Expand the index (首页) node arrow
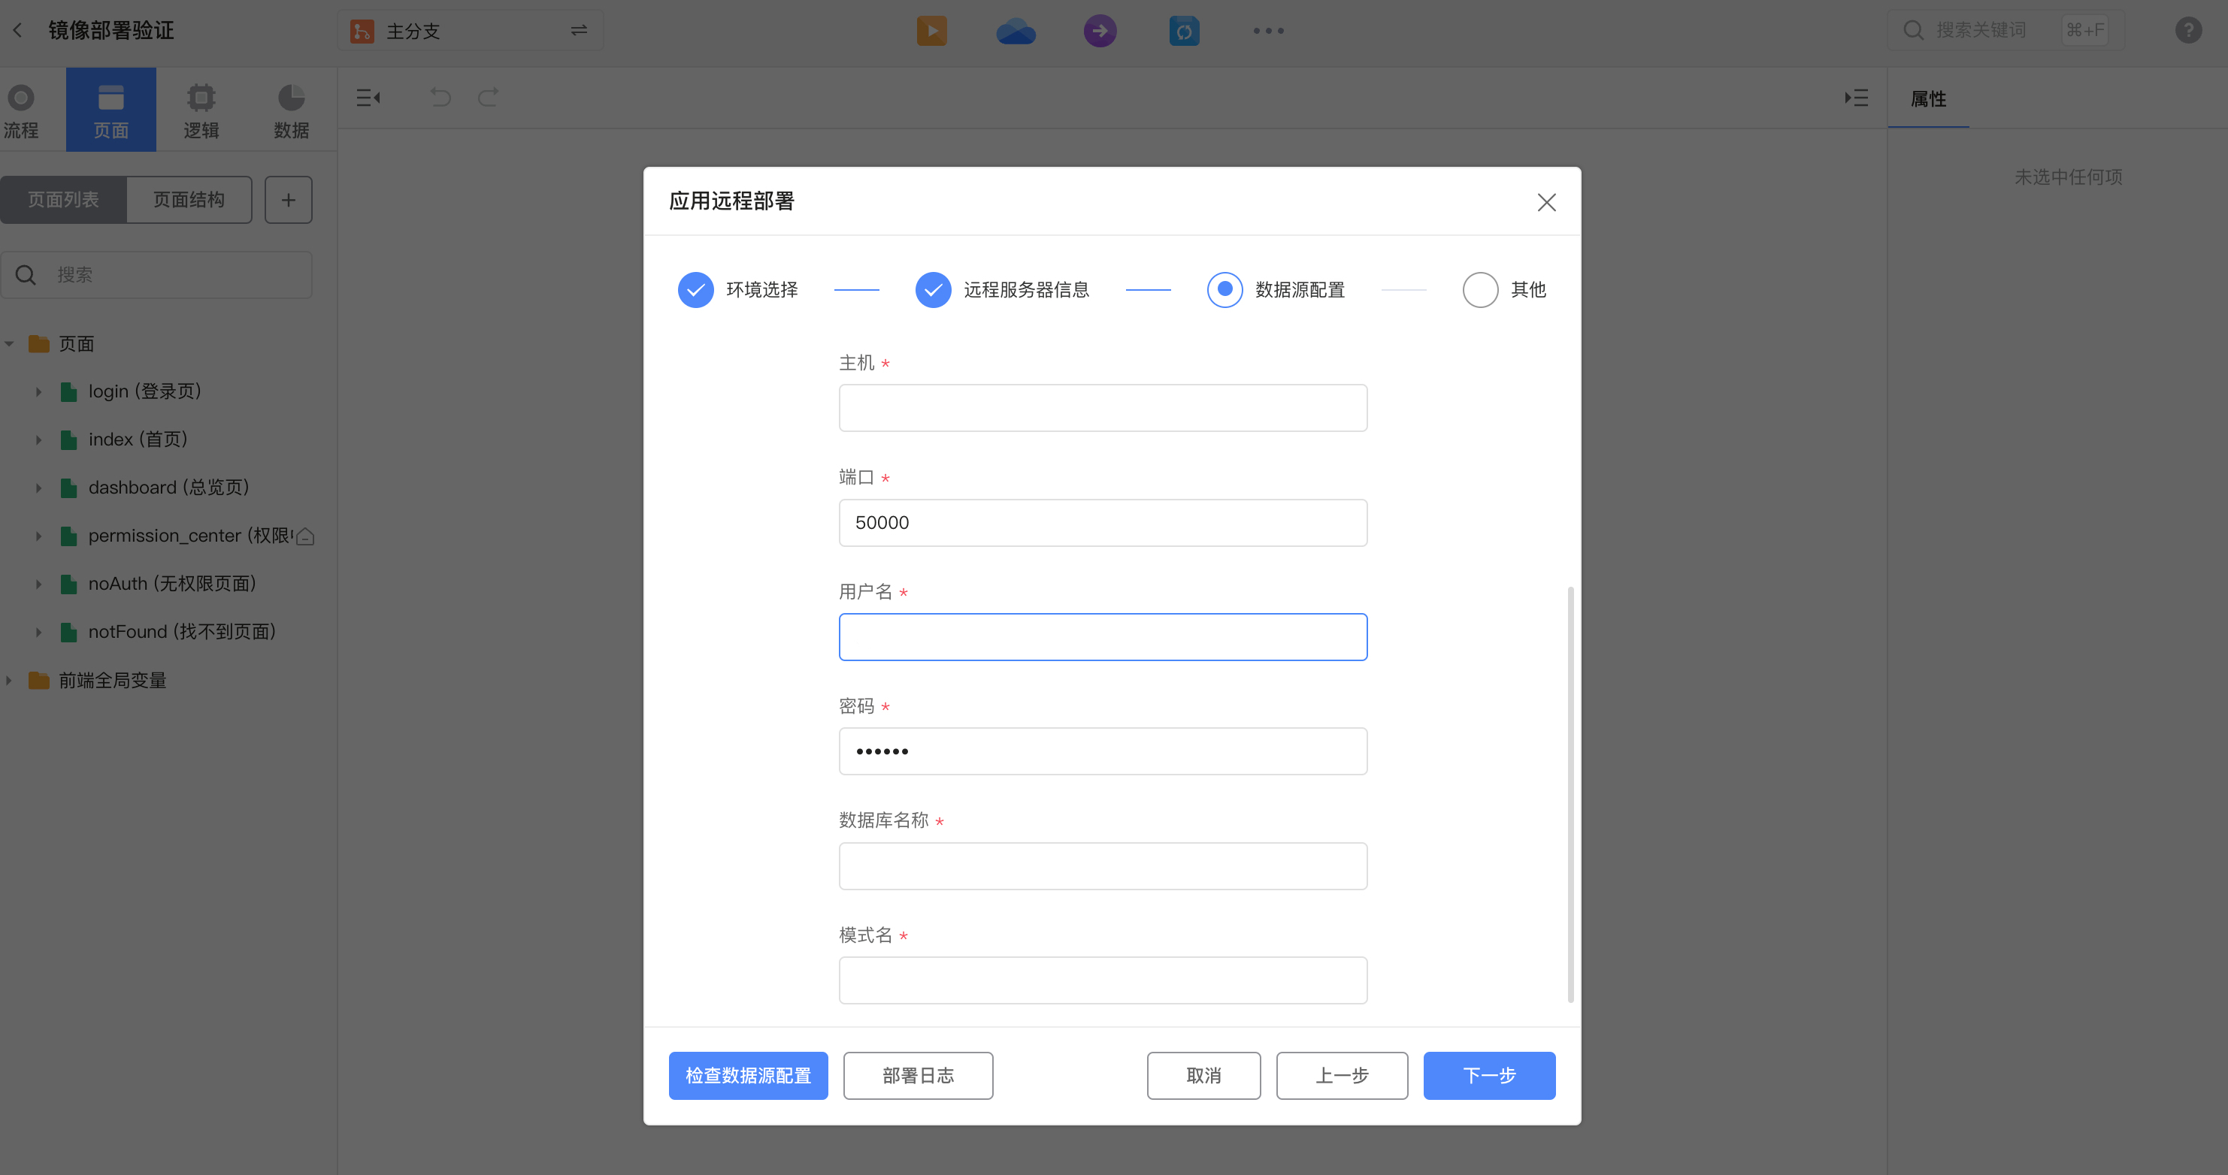This screenshot has height=1175, width=2228. pyautogui.click(x=38, y=440)
